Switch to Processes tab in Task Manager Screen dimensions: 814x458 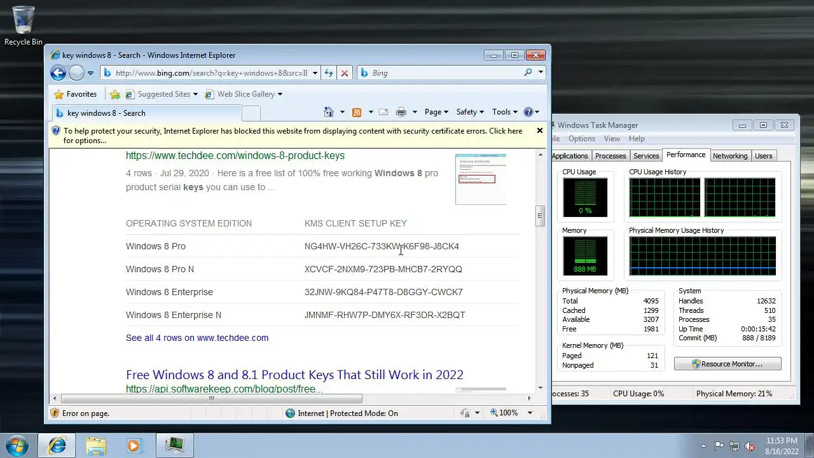[x=610, y=156]
